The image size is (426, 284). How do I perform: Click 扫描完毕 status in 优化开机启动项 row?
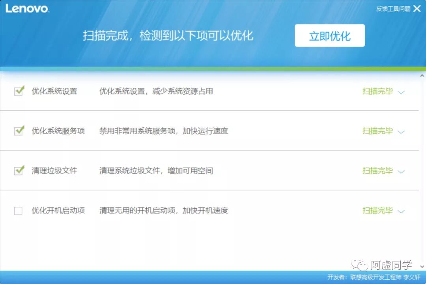[x=377, y=210]
